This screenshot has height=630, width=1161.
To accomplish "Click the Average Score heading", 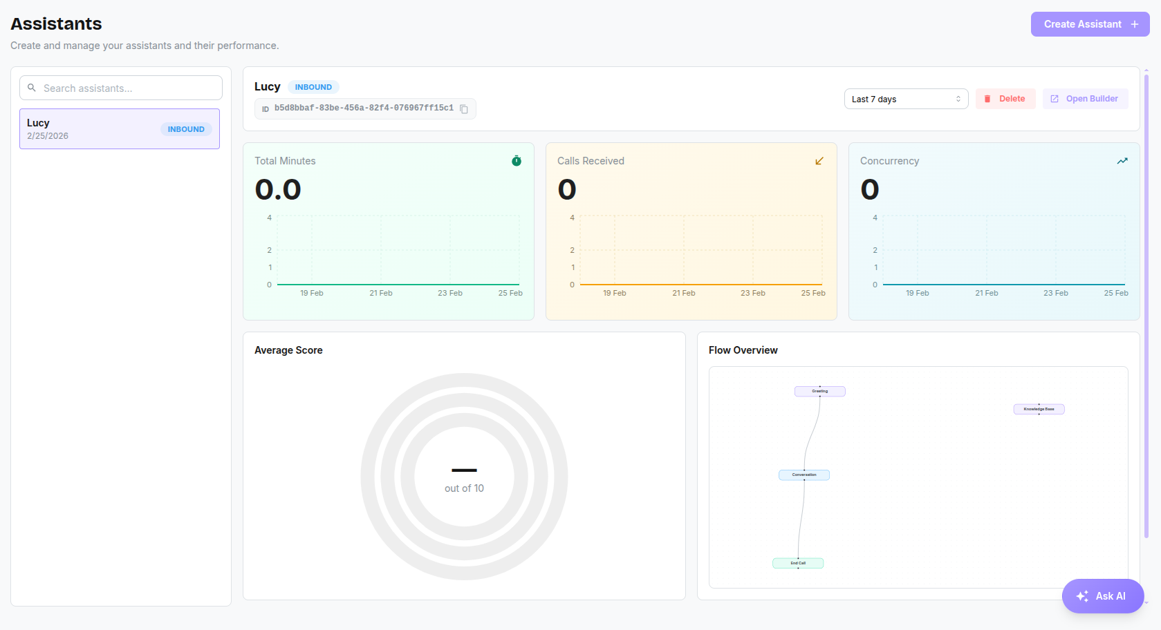I will 288,350.
